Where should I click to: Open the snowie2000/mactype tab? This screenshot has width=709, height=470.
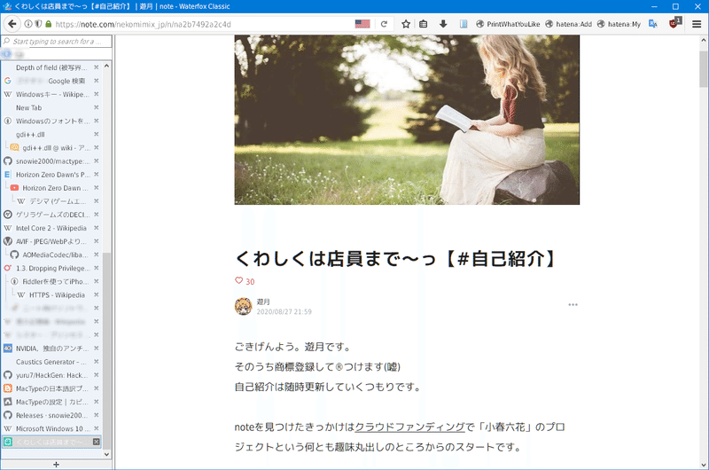[51, 161]
